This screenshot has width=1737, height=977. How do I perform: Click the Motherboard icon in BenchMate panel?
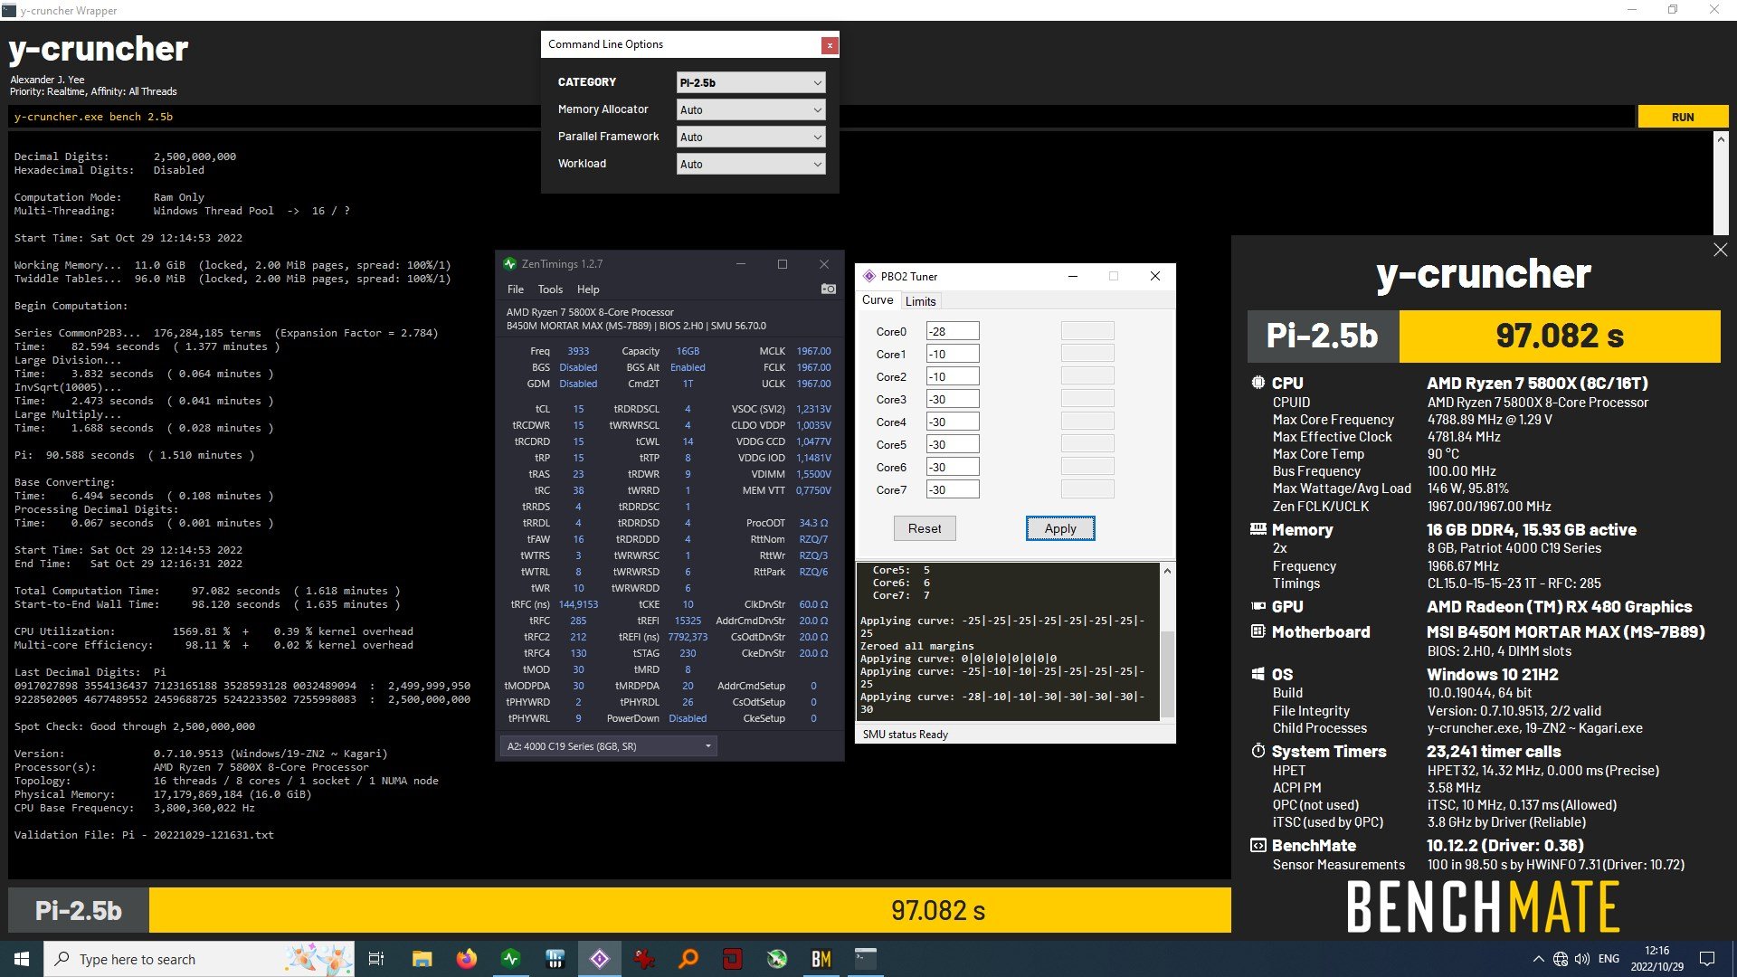1258,631
